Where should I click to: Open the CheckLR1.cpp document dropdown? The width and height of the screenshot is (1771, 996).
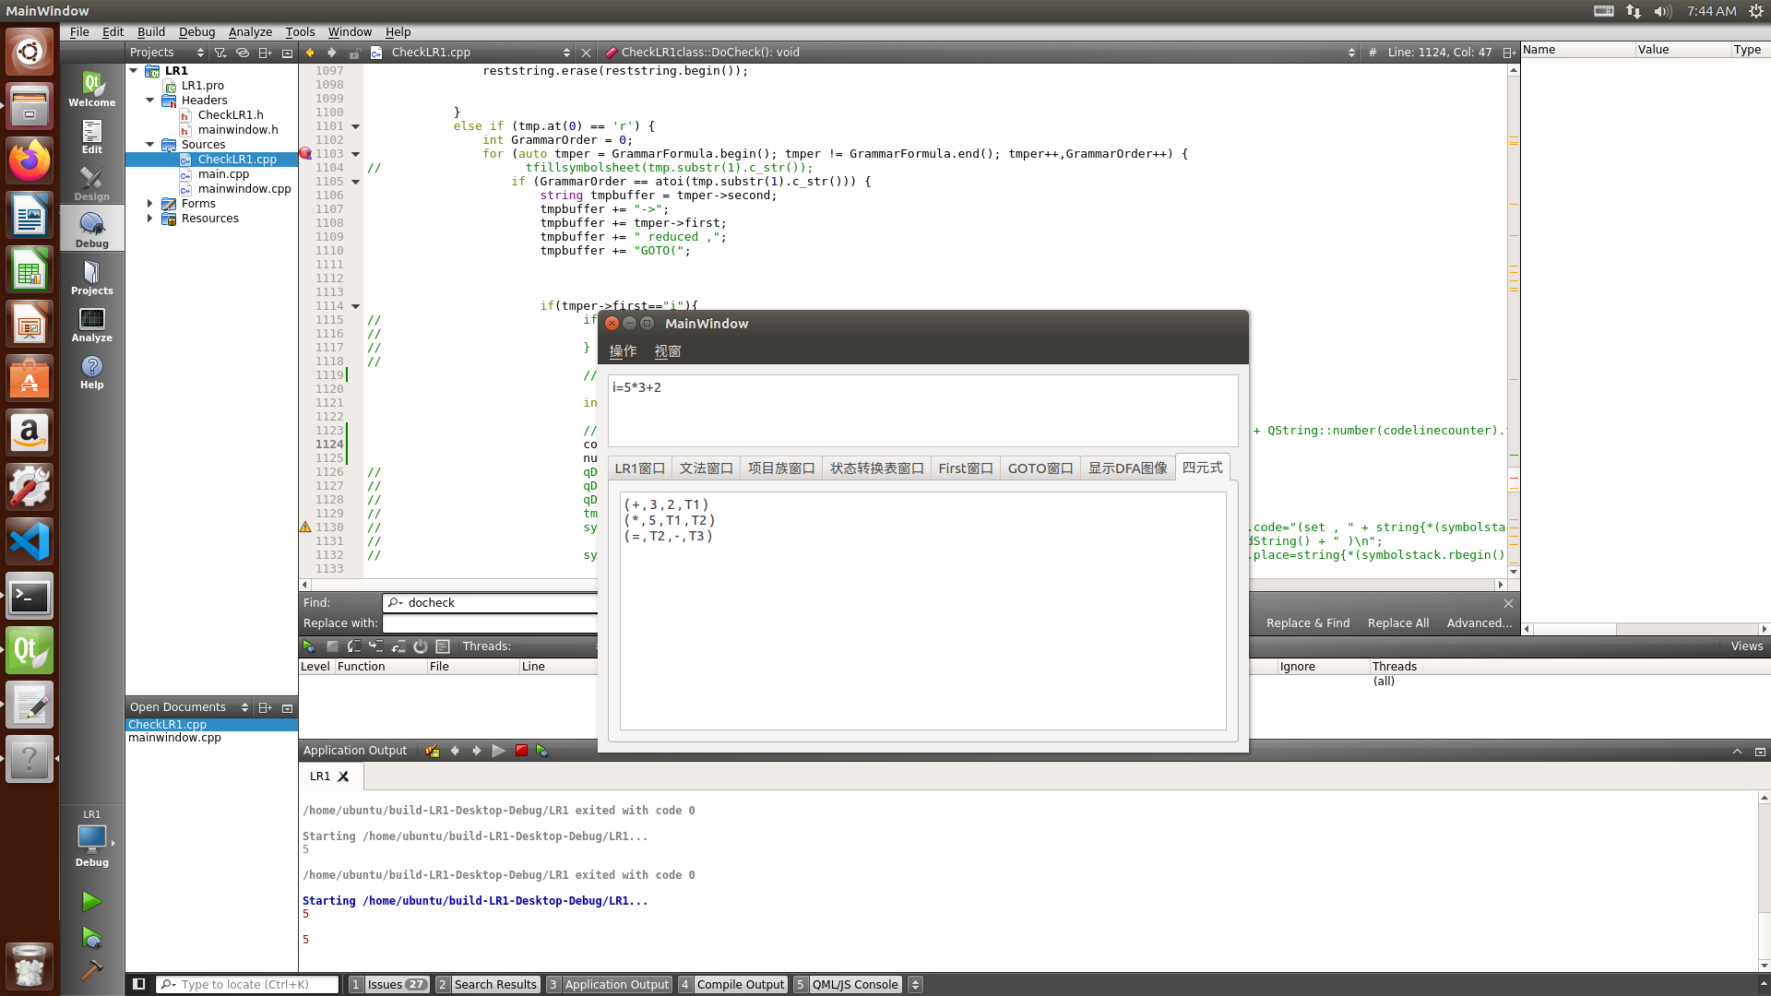pos(565,53)
